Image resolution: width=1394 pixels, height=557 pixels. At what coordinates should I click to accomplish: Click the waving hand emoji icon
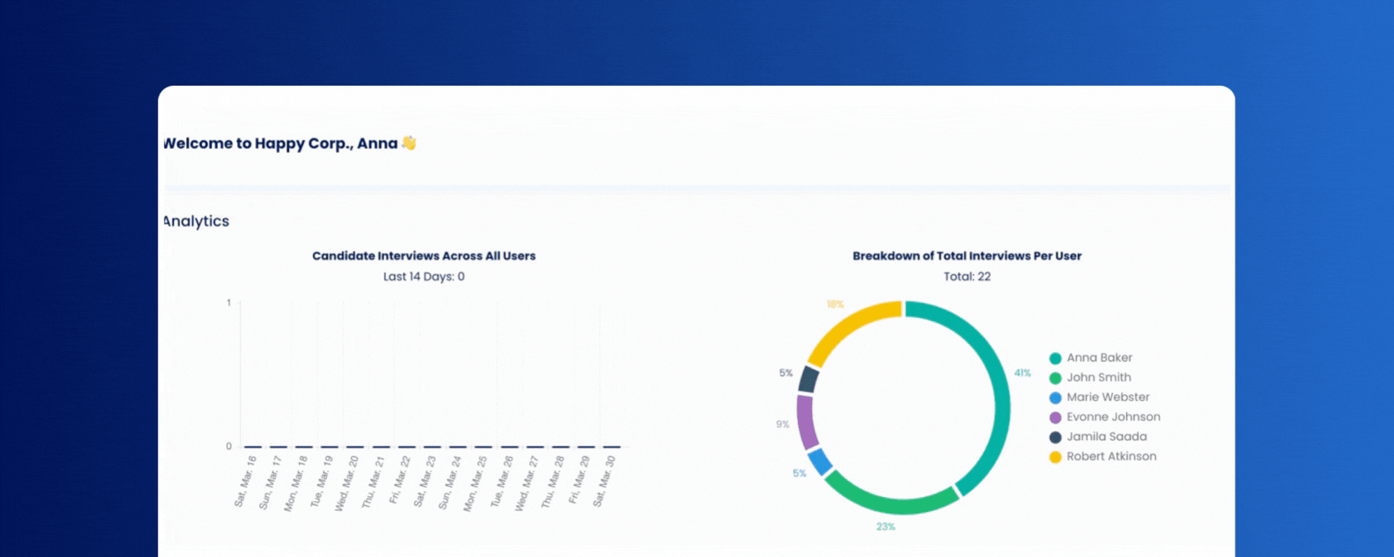(409, 143)
